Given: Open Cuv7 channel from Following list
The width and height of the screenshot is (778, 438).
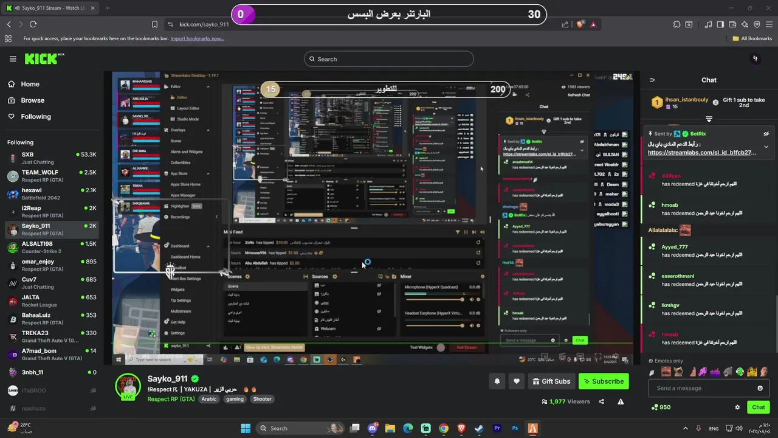Looking at the screenshot, I should tap(52, 283).
